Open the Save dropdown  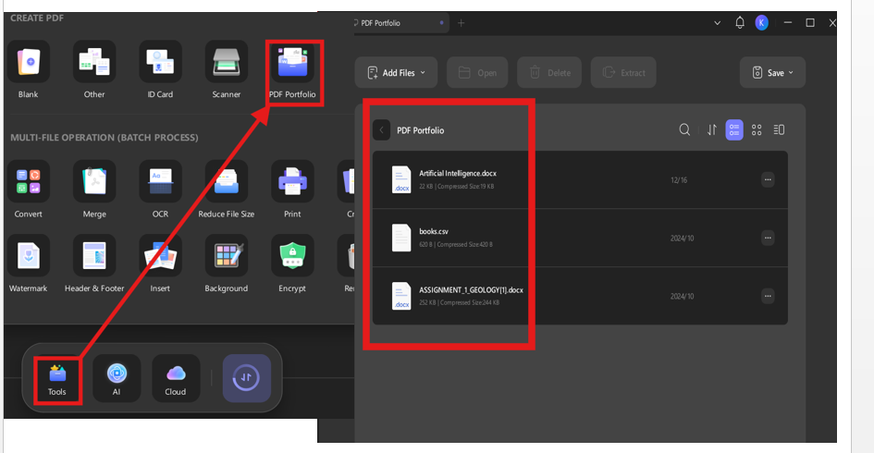pos(772,72)
